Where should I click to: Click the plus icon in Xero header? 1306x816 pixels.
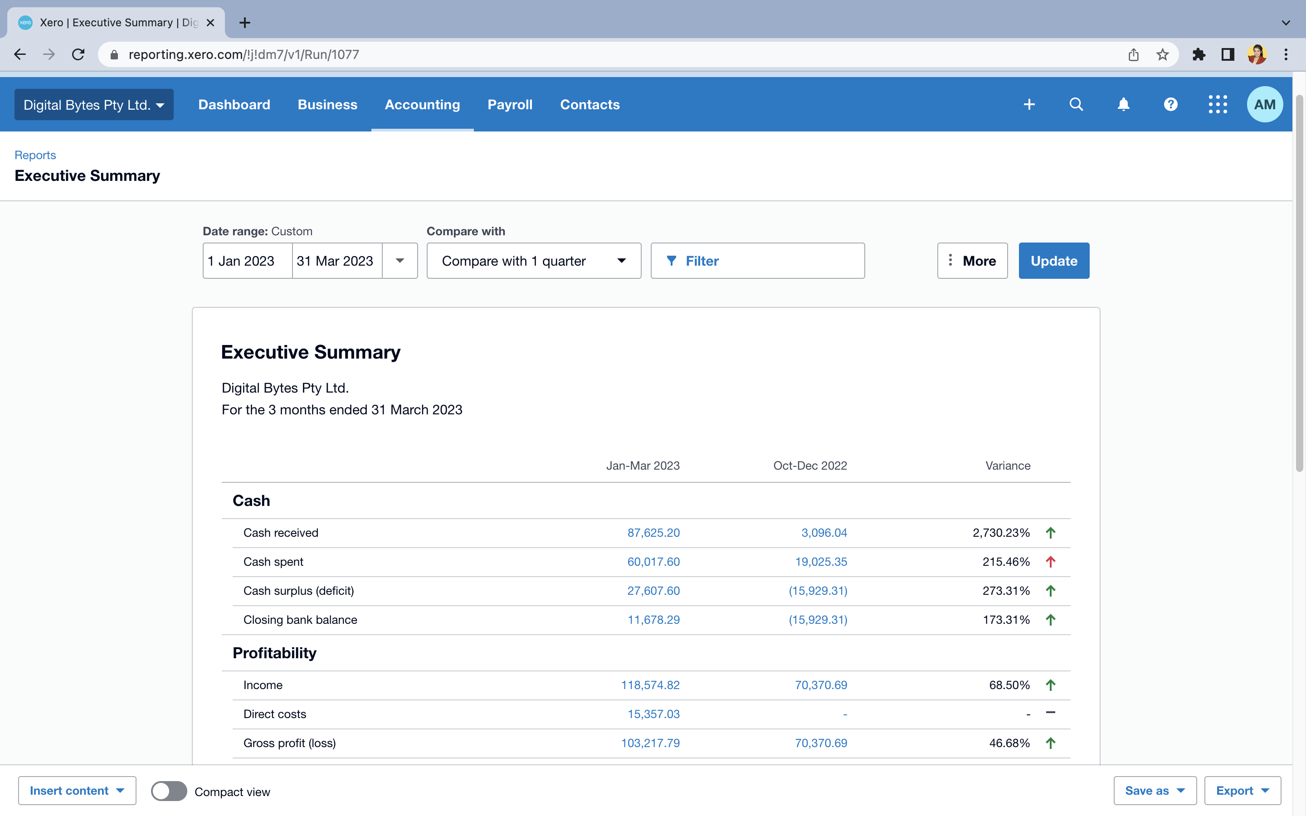1029,104
